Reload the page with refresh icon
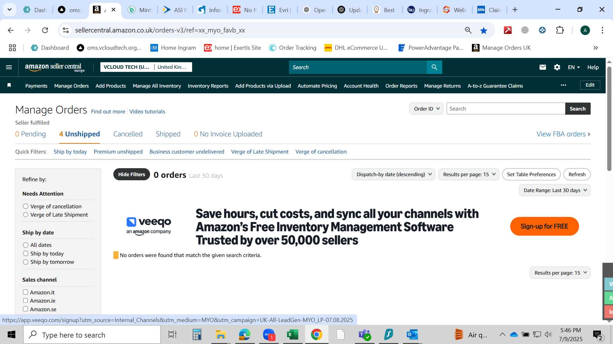The width and height of the screenshot is (613, 344). pyautogui.click(x=45, y=30)
